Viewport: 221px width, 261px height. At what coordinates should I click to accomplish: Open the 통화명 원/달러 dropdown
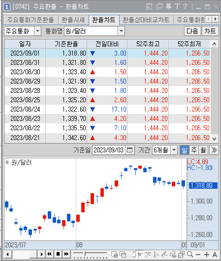coord(122,31)
